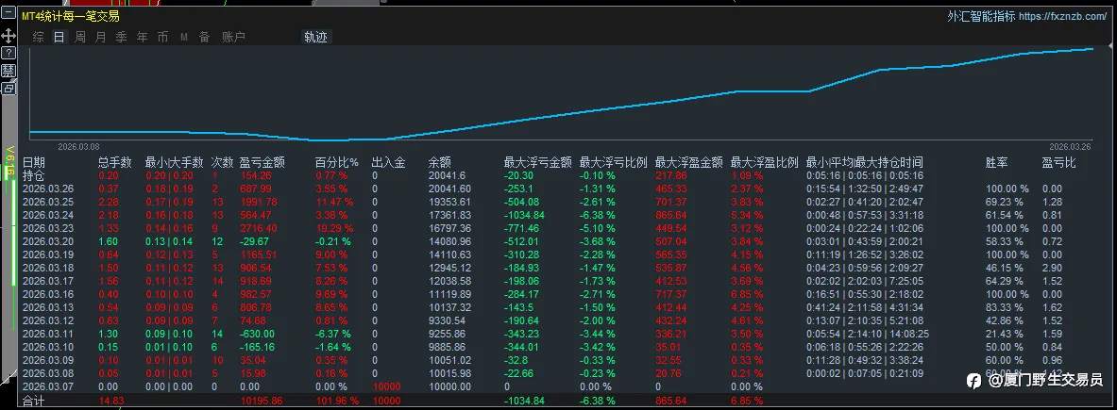Open the 季 quarterly tab
The image size is (1117, 410).
click(122, 37)
